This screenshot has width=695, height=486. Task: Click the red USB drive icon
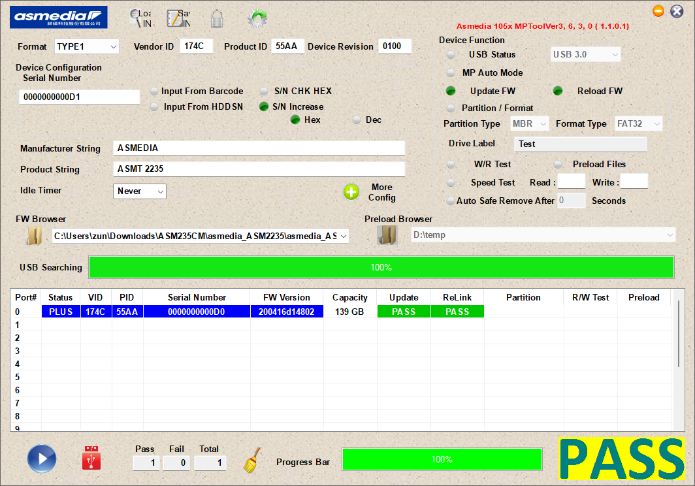click(x=91, y=459)
